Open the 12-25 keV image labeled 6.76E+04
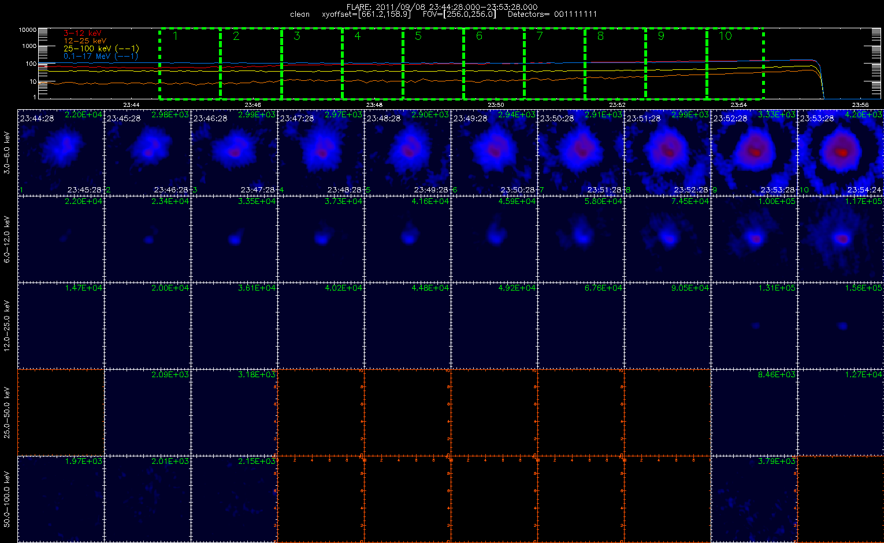 (581, 325)
